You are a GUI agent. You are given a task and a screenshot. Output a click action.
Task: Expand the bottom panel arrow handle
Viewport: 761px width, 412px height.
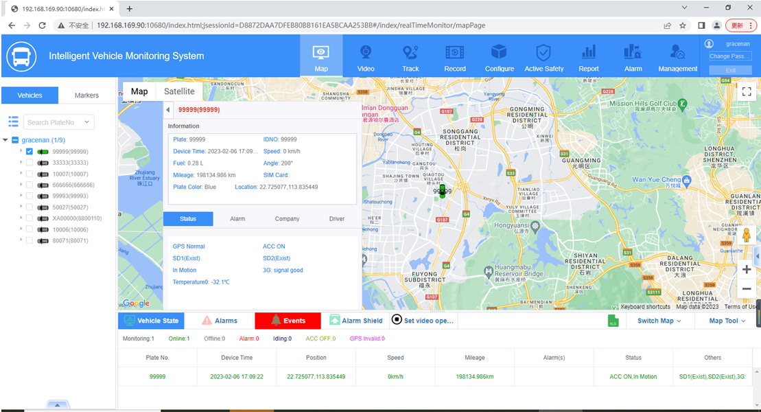point(57,404)
